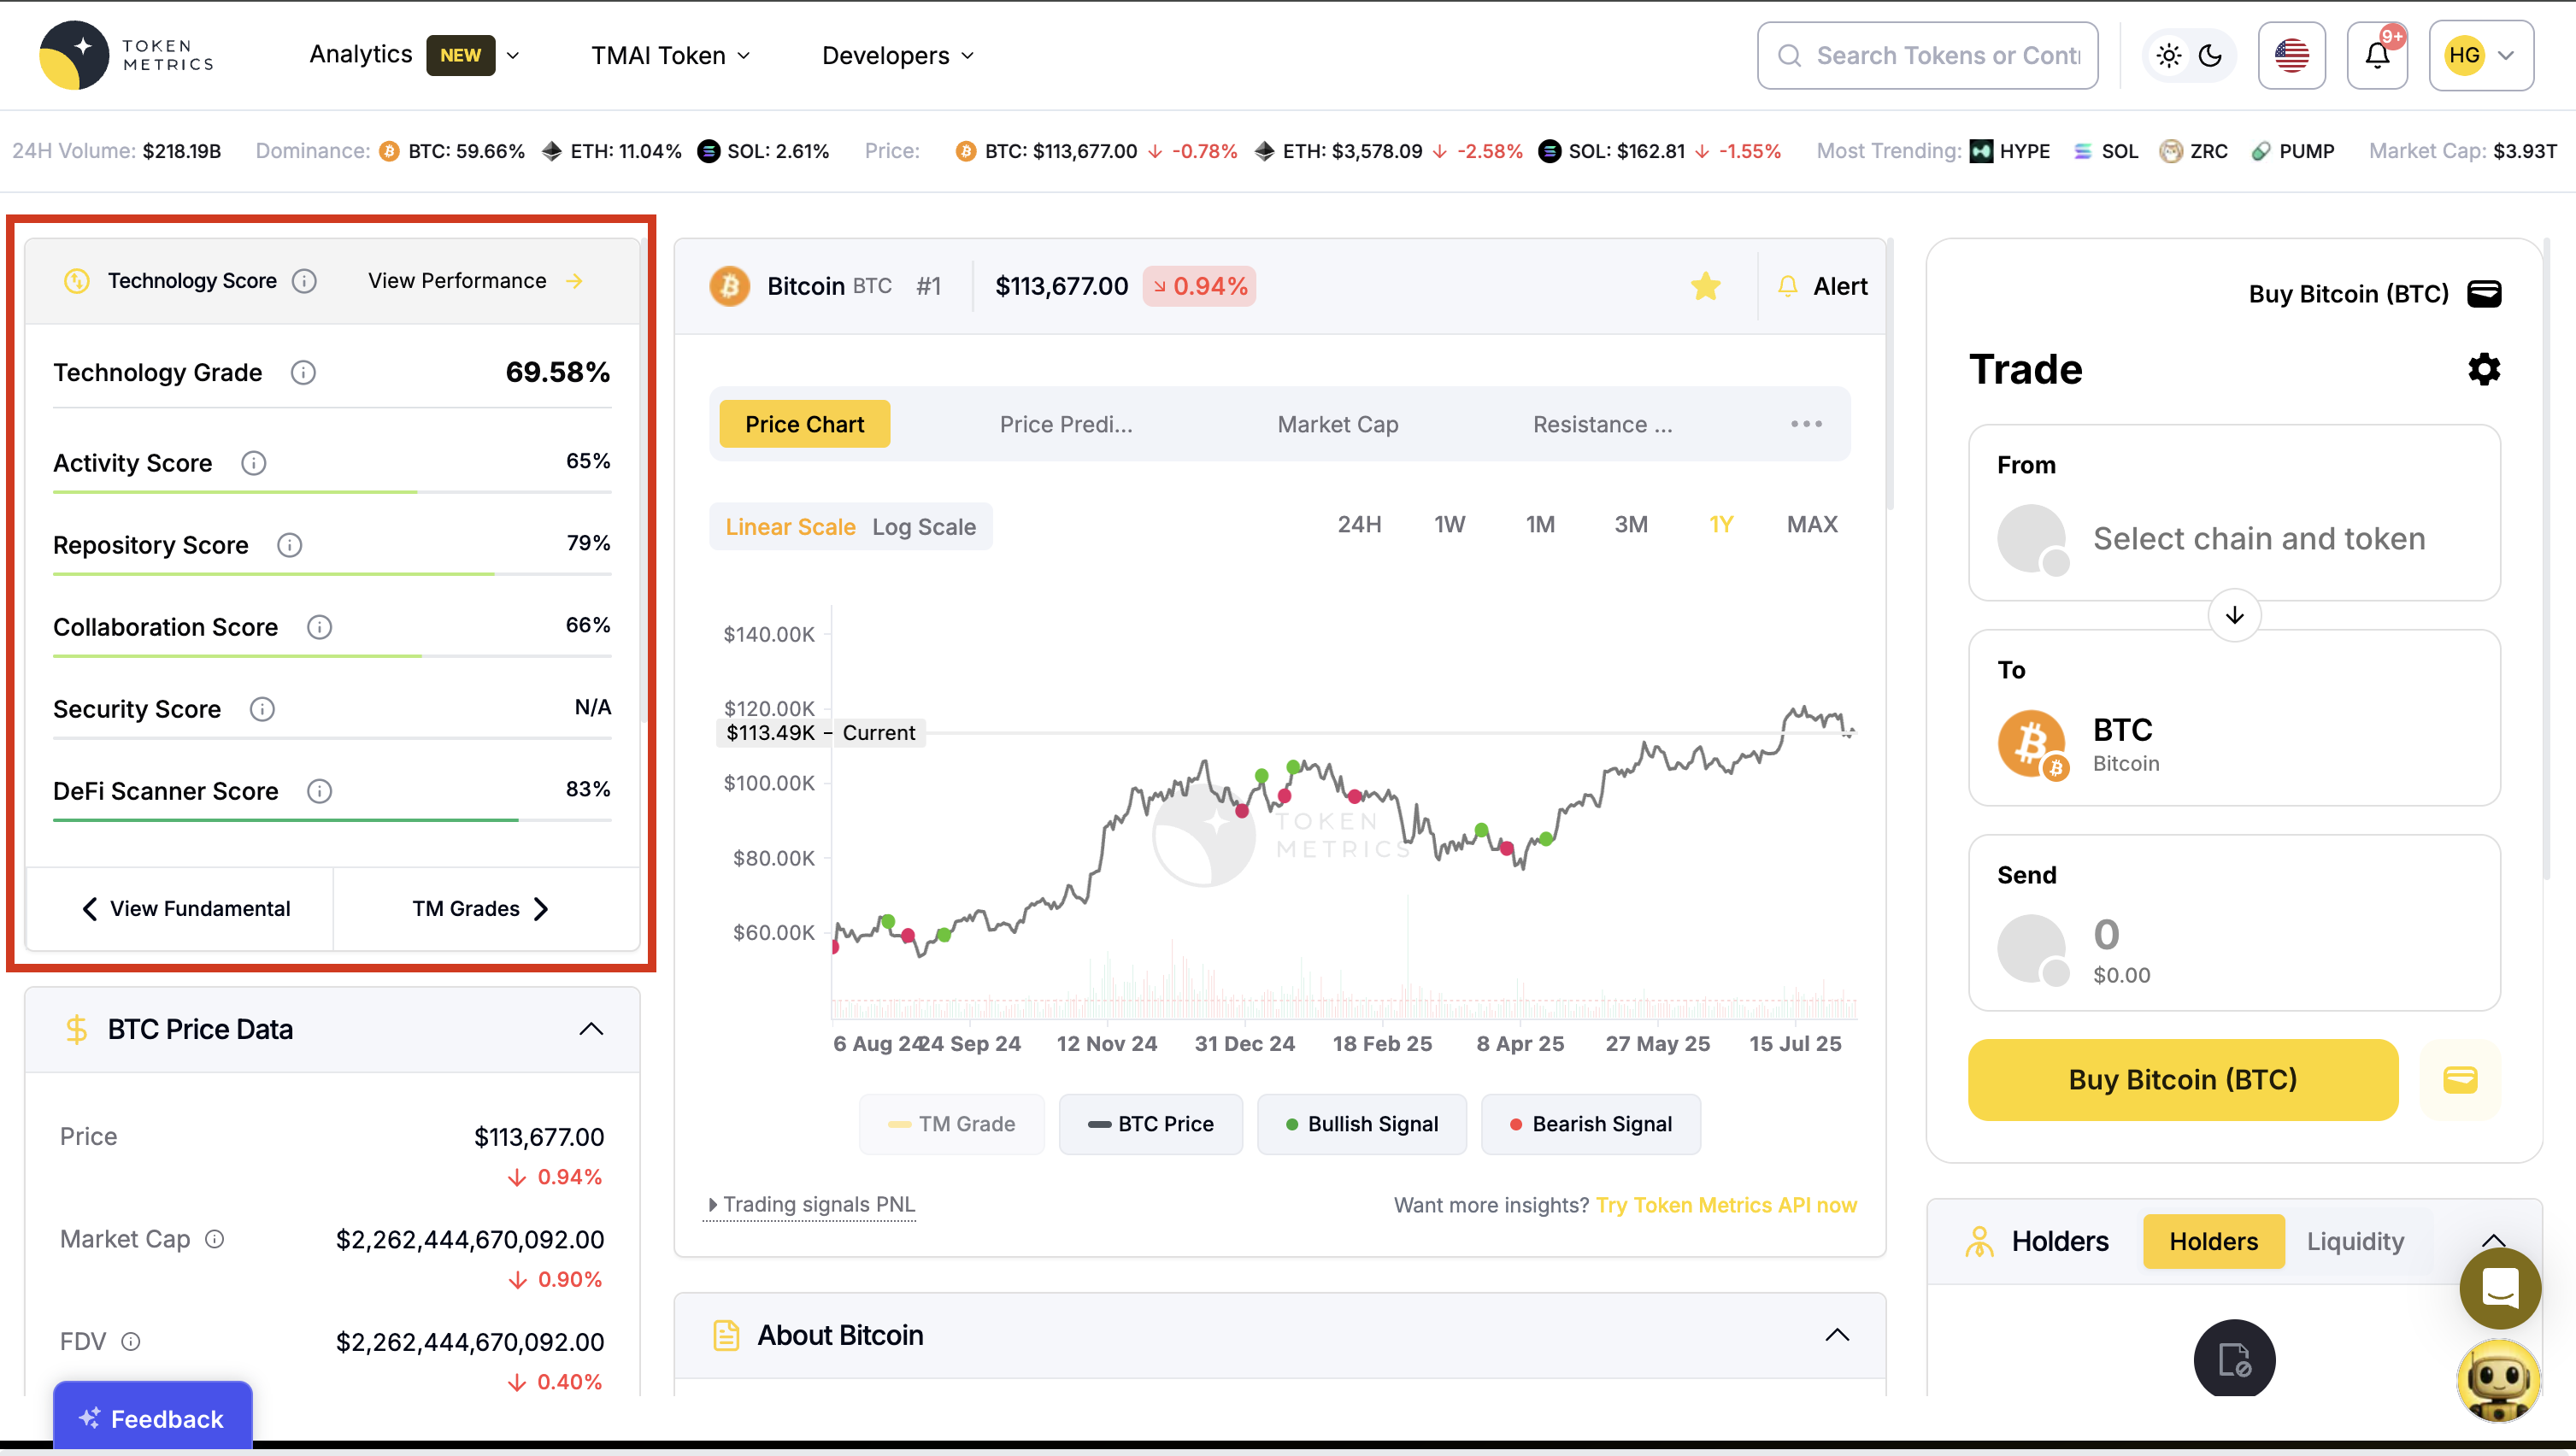Click FDV info icon
Viewport: 2576px width, 1456px height.
pos(131,1342)
